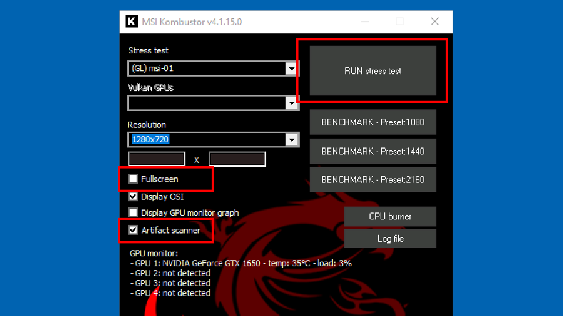Screen dimensions: 563x316
Task: Click the Resolution label
Action: 147,125
